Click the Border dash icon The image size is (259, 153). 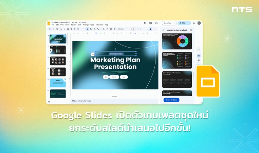click(x=114, y=29)
